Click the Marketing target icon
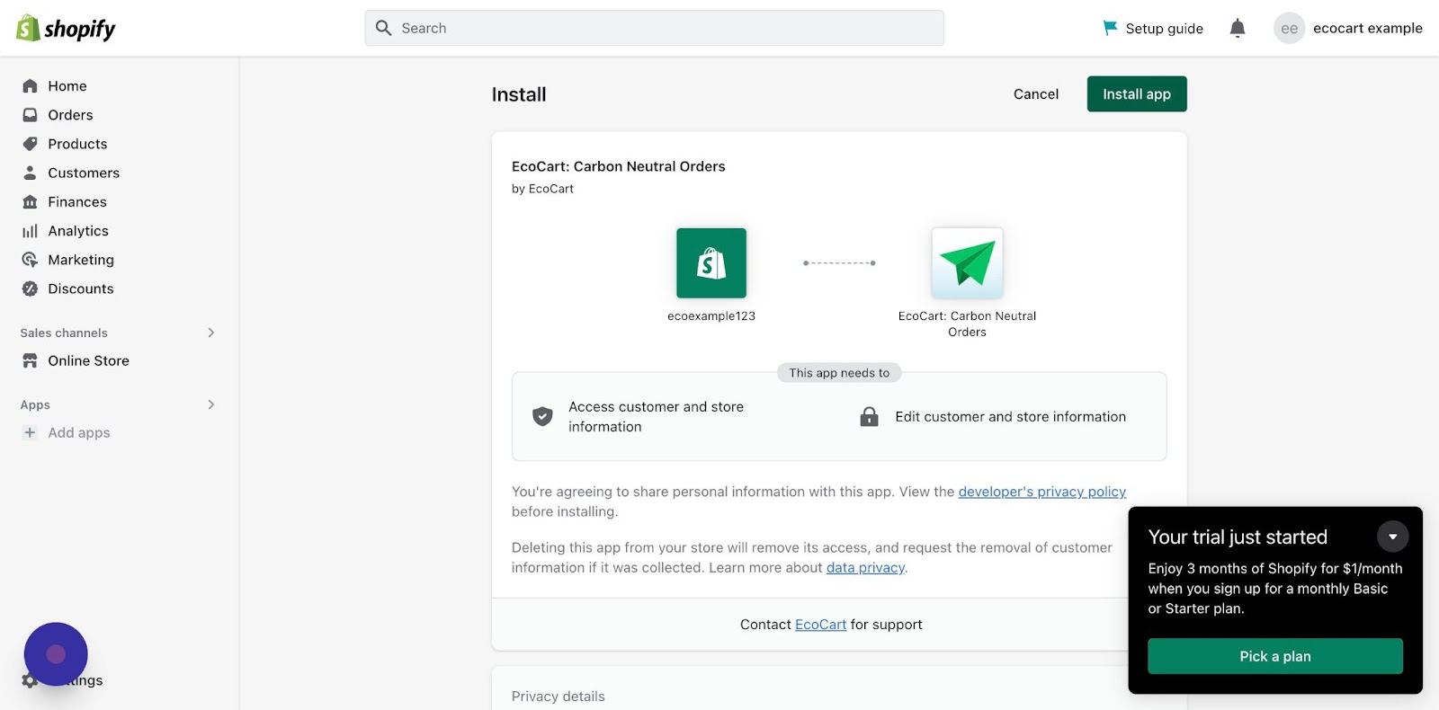 click(x=30, y=260)
